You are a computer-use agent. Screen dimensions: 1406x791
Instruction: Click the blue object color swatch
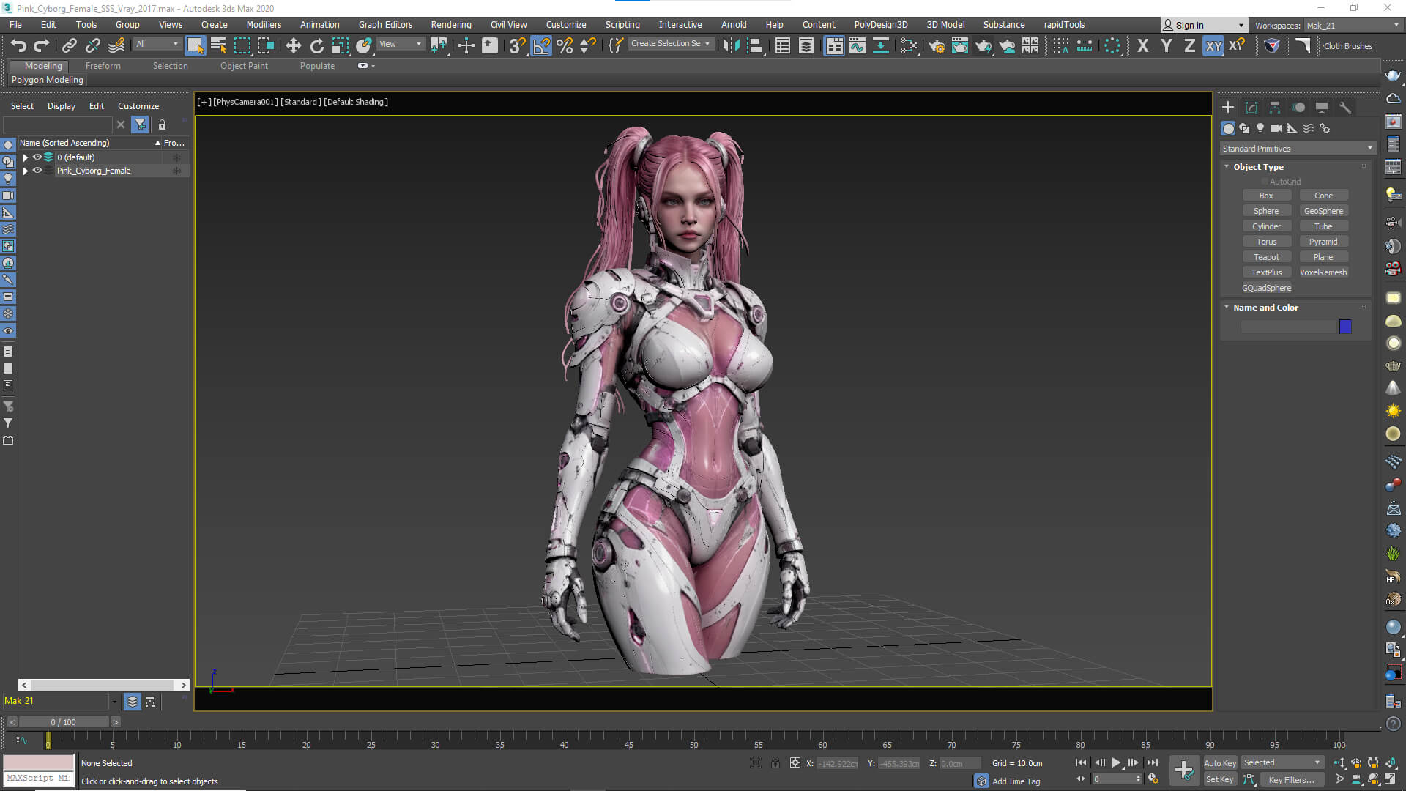pos(1345,327)
